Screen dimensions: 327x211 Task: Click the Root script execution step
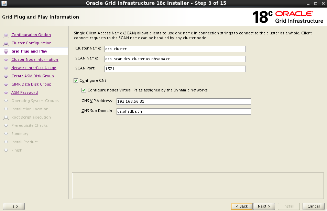31,117
